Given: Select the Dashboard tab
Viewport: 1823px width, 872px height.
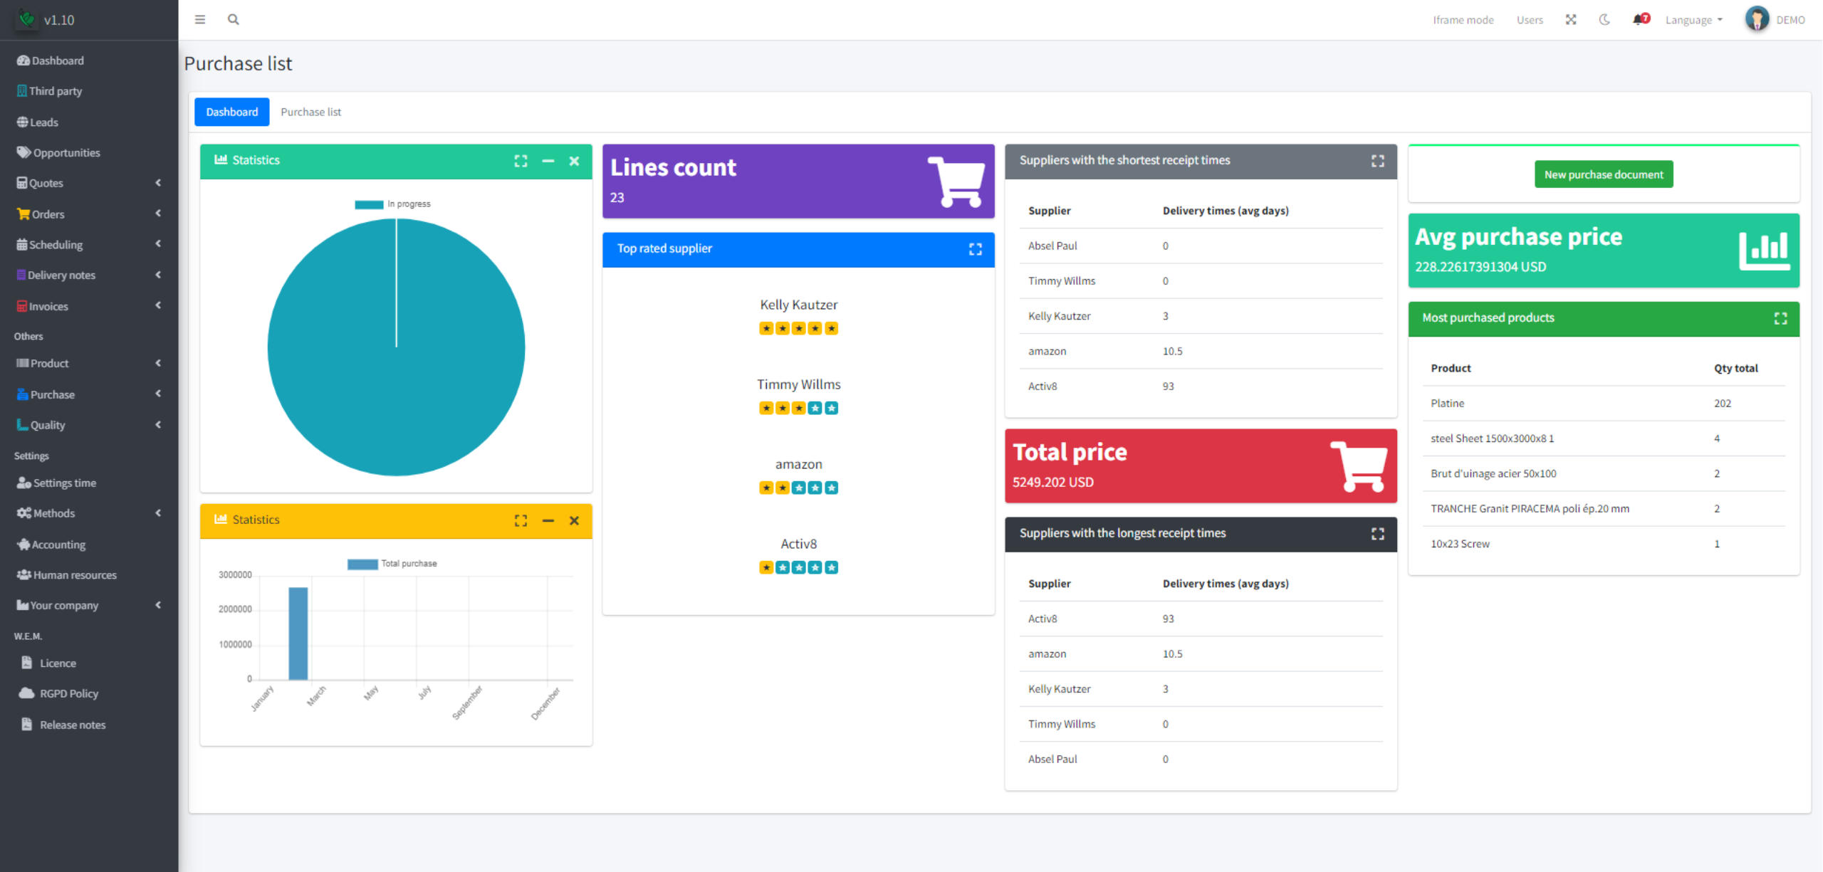Looking at the screenshot, I should [231, 112].
